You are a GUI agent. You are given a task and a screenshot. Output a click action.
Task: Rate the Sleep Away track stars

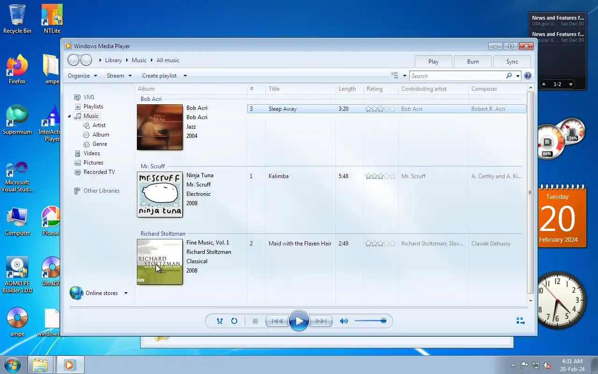[380, 109]
